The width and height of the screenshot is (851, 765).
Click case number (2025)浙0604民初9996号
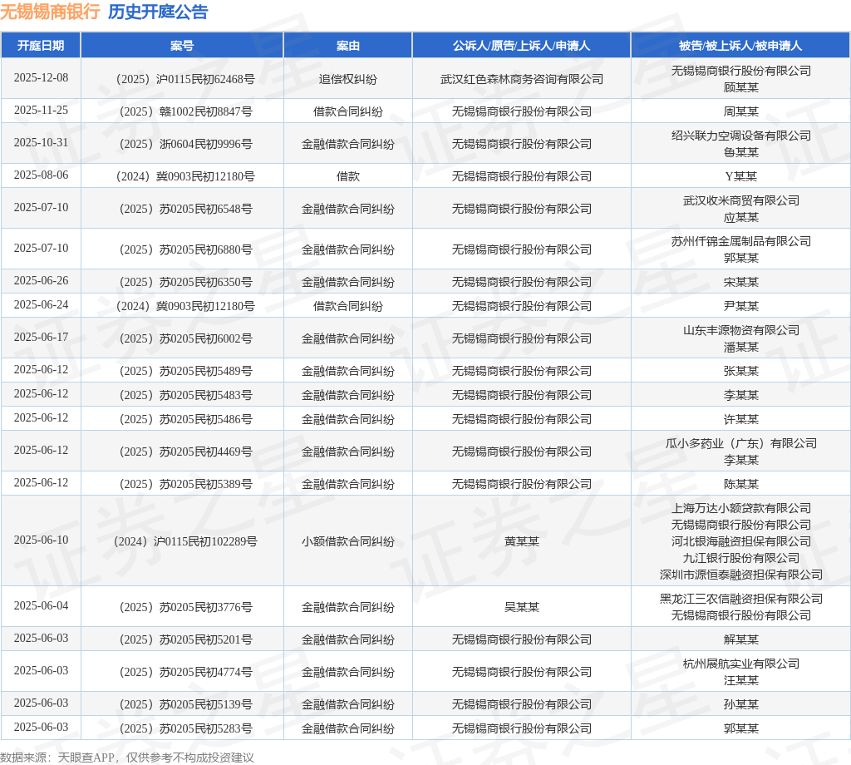185,144
